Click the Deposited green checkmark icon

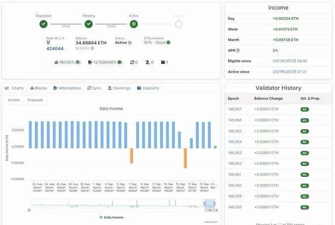pyautogui.click(x=43, y=24)
